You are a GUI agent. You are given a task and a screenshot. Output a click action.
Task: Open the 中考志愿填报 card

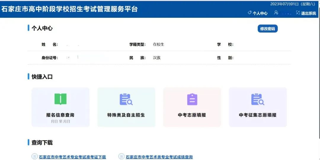pyautogui.click(x=192, y=107)
